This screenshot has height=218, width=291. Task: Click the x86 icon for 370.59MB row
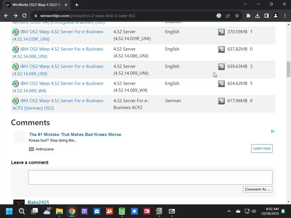coord(221,32)
